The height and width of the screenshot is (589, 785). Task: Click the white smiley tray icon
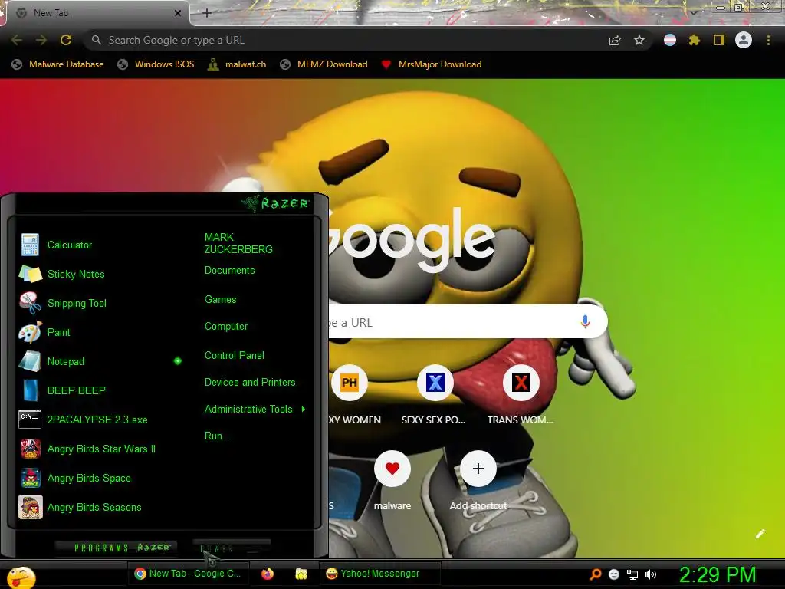[614, 574]
